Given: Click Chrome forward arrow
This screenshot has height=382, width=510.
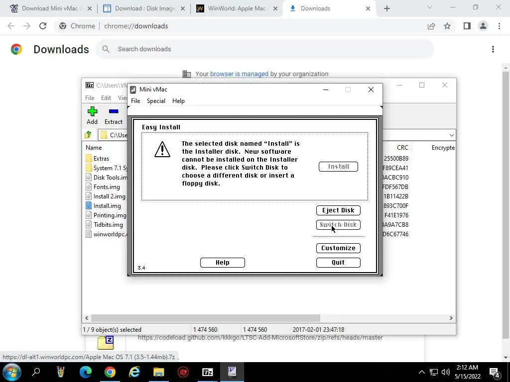Looking at the screenshot, I should 27,26.
